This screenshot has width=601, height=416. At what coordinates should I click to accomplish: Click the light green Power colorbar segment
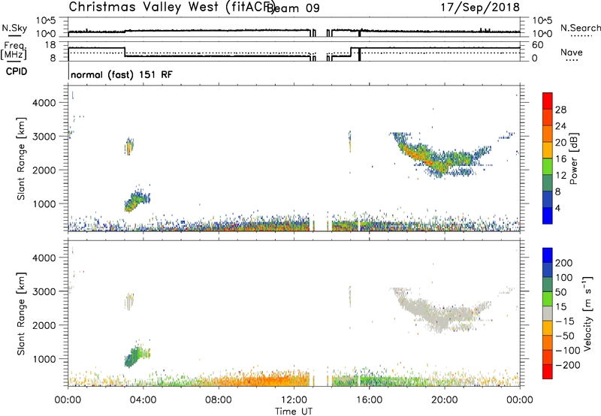pos(548,166)
